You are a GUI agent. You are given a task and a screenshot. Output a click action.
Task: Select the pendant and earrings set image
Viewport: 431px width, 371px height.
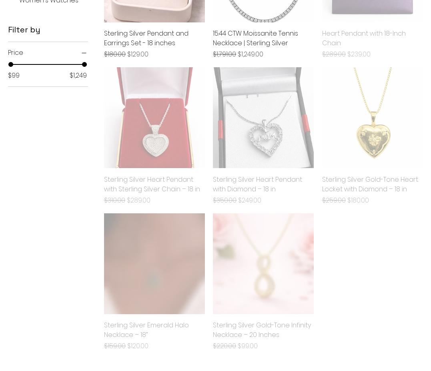(154, 11)
